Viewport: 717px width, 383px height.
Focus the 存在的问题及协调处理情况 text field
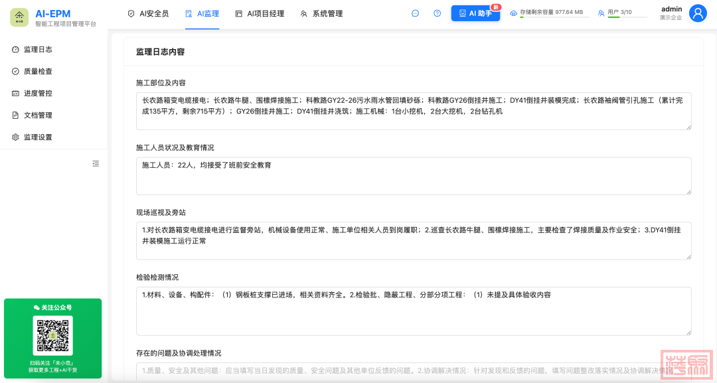pyautogui.click(x=413, y=371)
